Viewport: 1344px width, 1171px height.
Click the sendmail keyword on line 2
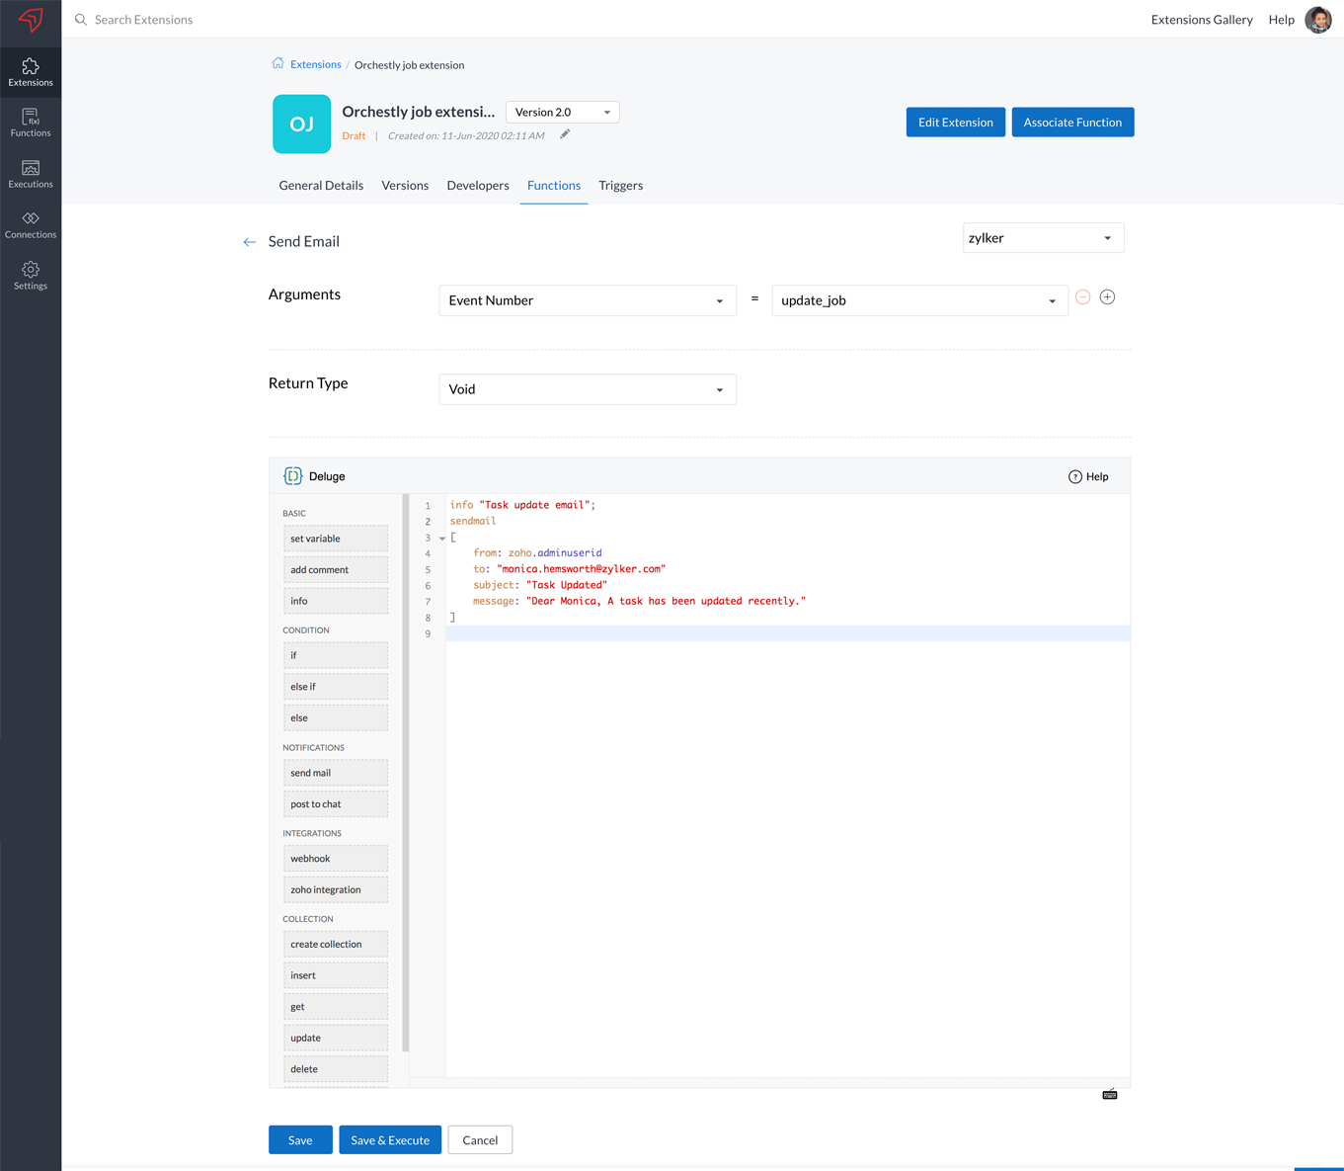pos(473,521)
